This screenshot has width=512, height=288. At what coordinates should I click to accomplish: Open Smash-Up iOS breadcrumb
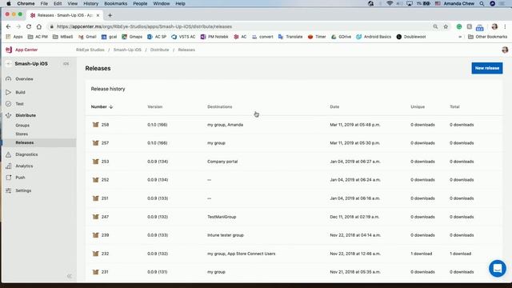pyautogui.click(x=127, y=50)
